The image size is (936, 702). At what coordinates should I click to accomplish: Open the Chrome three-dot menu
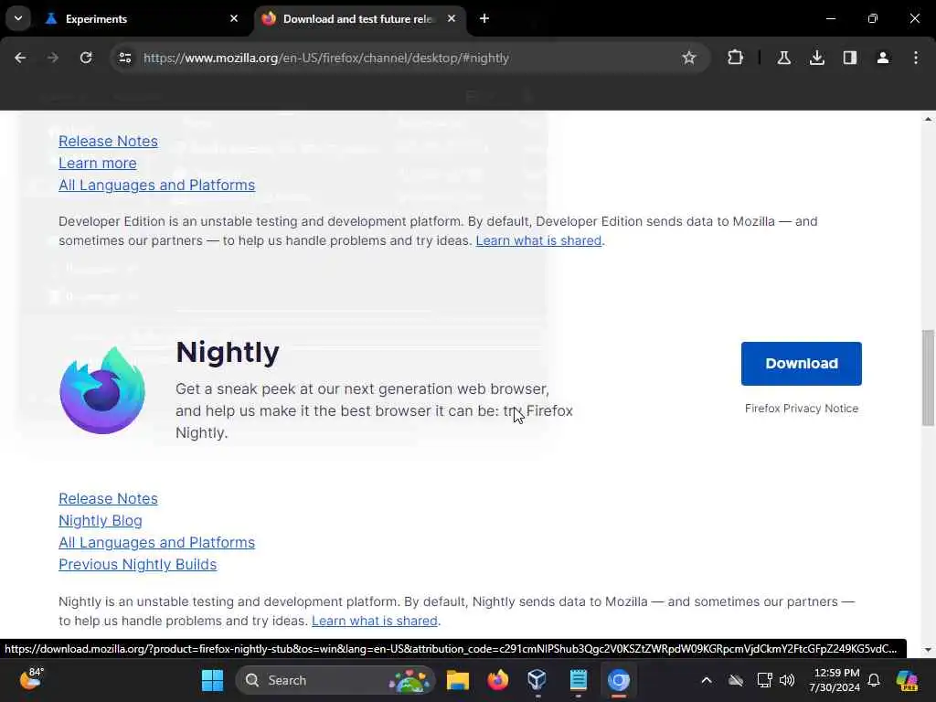click(x=916, y=58)
